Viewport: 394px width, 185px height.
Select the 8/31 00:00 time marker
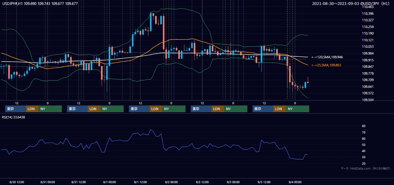[47, 182]
